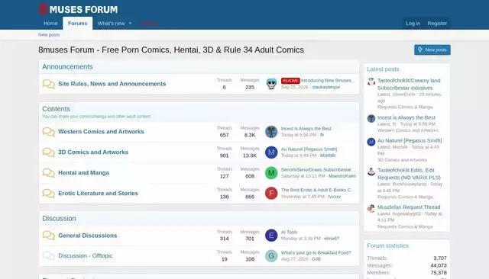Open the red navigation link after What's new
Screen dimensions: 489x279
[x=149, y=24]
